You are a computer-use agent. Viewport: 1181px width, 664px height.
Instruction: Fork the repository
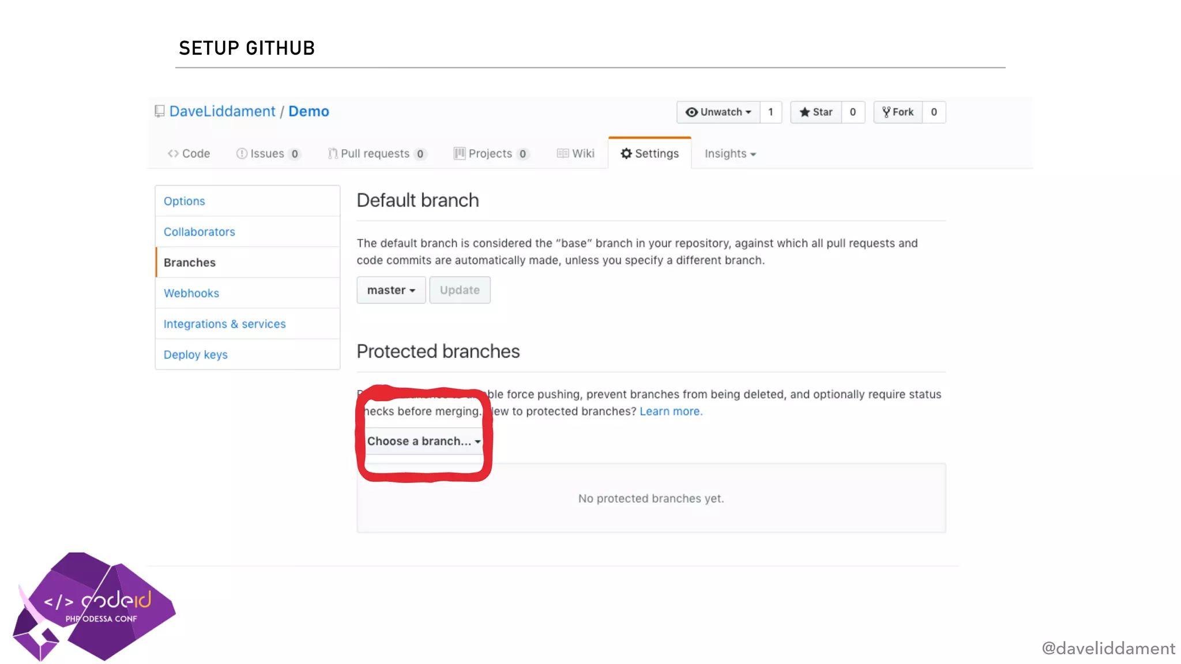(898, 112)
